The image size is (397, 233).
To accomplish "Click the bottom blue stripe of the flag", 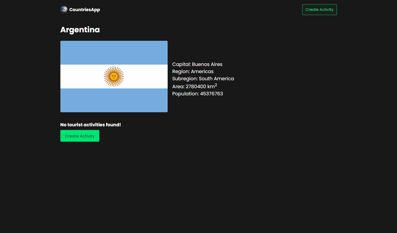I will click(114, 101).
